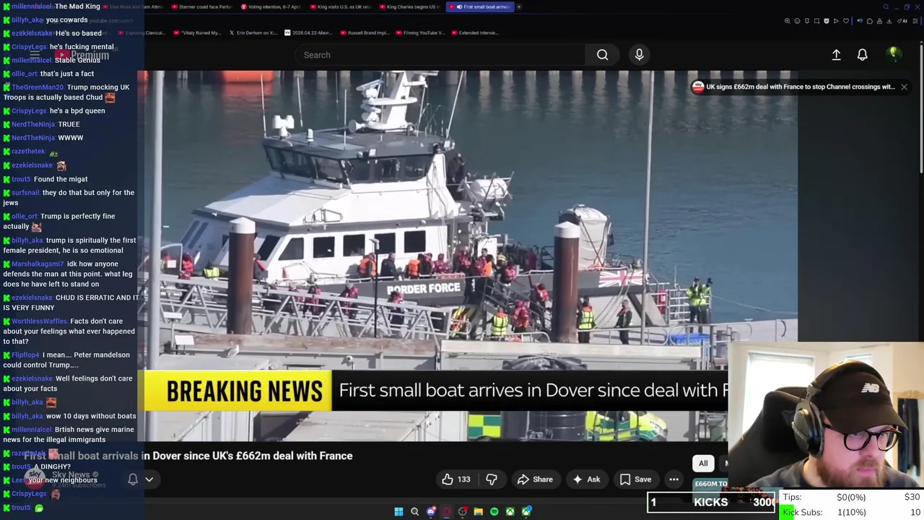Click the YouTube search magnifier button
Image resolution: width=924 pixels, height=520 pixels.
(x=602, y=55)
